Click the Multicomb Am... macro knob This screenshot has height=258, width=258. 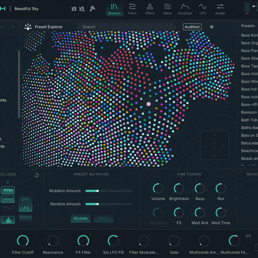click(x=204, y=241)
